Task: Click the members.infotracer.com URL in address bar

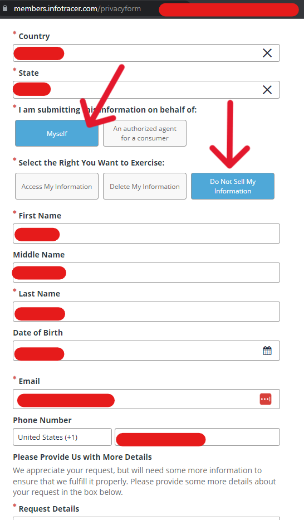Action: pyautogui.click(x=77, y=8)
